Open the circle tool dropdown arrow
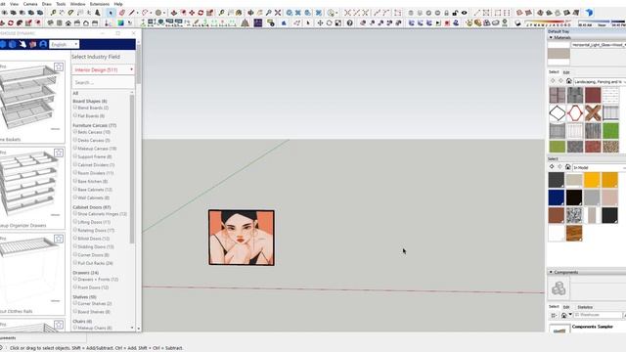 163,13
